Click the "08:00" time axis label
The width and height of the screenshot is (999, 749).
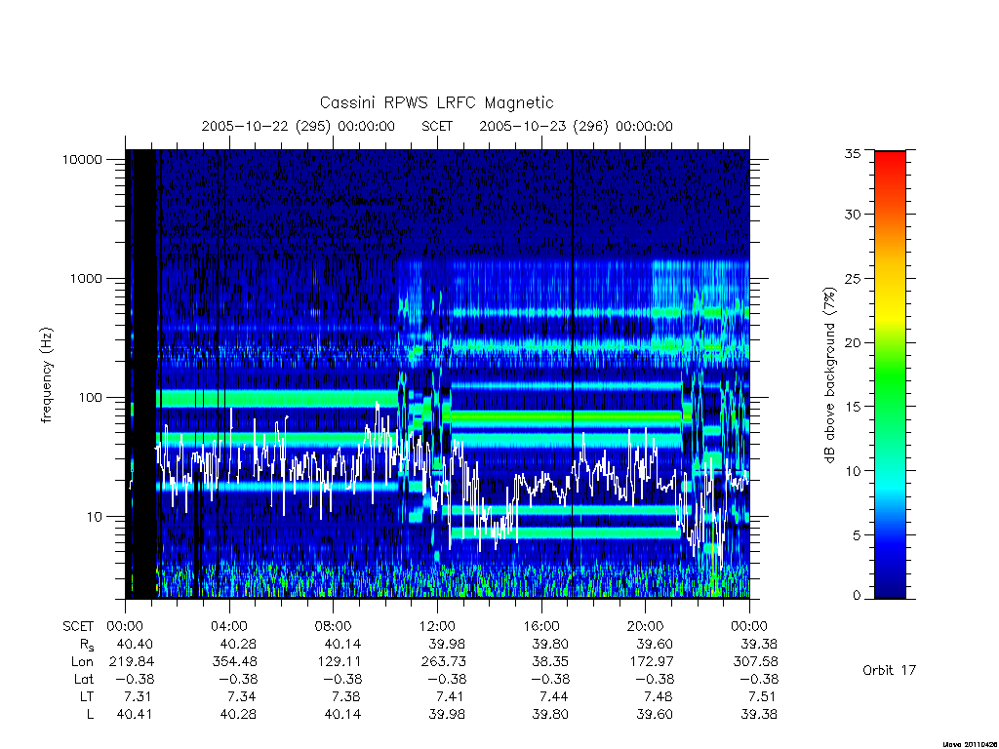coord(334,626)
